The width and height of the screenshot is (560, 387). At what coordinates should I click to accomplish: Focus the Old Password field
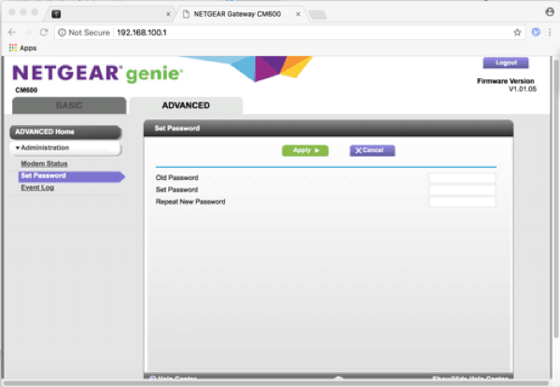[x=462, y=177]
